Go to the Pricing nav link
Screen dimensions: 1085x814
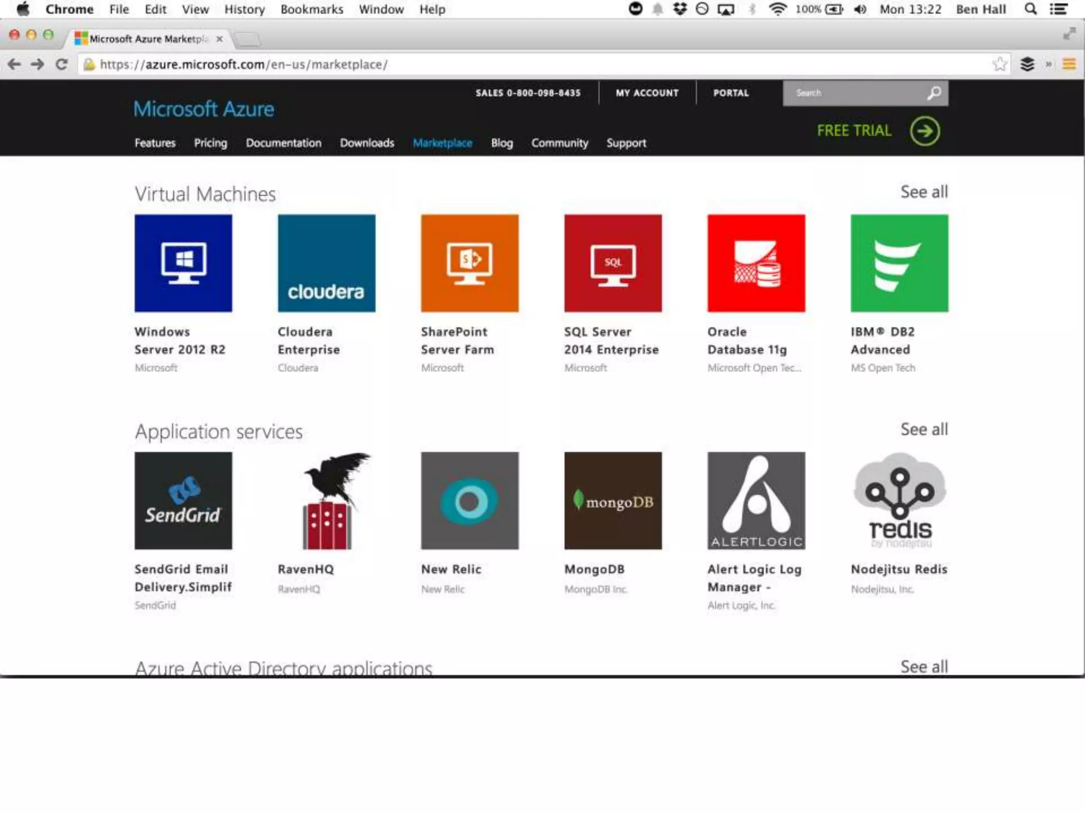coord(210,143)
